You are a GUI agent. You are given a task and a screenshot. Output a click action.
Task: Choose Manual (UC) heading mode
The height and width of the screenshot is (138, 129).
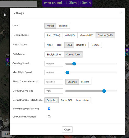click(x=86, y=35)
